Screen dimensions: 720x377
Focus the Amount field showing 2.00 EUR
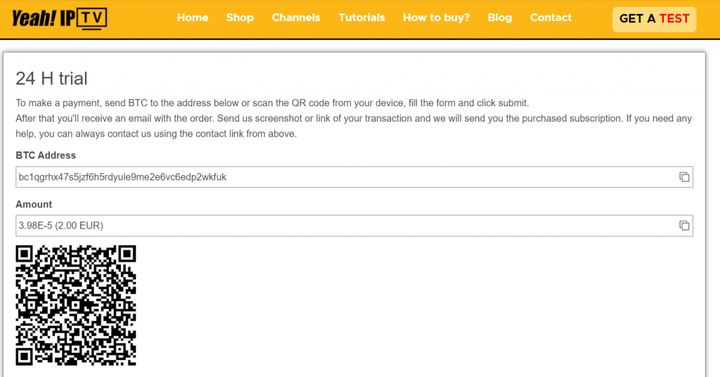354,226
